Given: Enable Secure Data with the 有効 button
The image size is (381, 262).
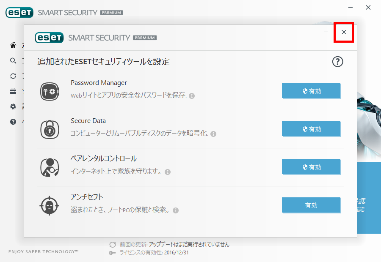Looking at the screenshot, I should click(311, 129).
